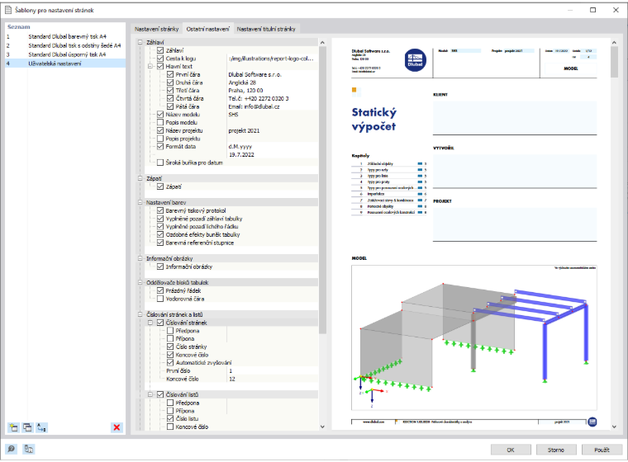Select Standard Dlubal barevný tisk A4
This screenshot has height=462, width=628.
pyautogui.click(x=65, y=36)
